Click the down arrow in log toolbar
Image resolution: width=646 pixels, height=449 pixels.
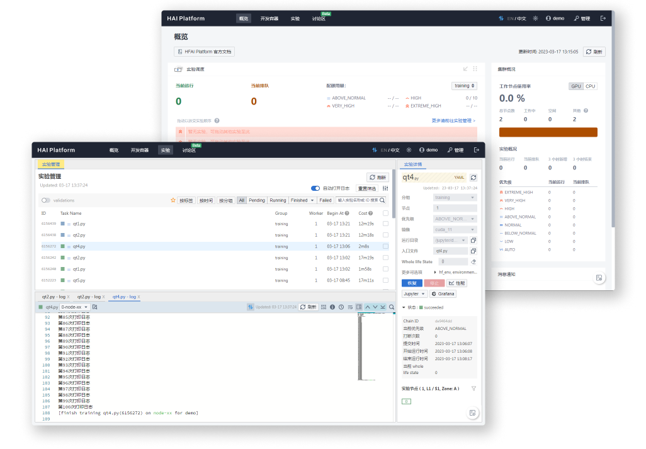[375, 307]
